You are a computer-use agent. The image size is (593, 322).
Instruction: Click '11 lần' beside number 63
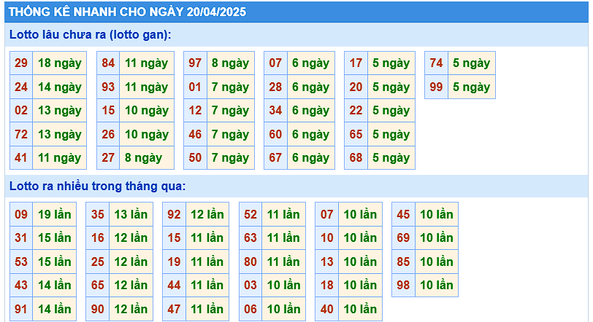tap(283, 238)
